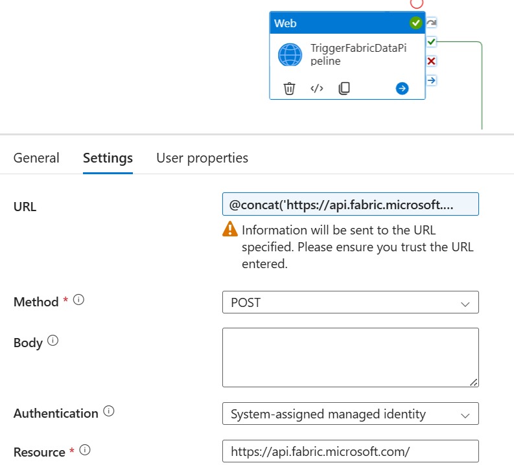The height and width of the screenshot is (465, 514).
Task: Open the Authentication type dropdown
Action: click(x=351, y=414)
